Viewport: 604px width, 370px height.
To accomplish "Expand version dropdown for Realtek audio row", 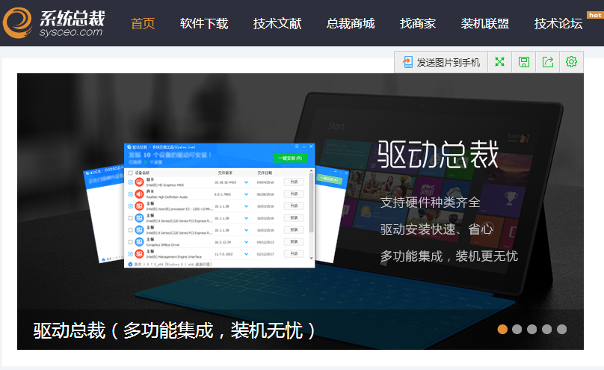I will 246,194.
